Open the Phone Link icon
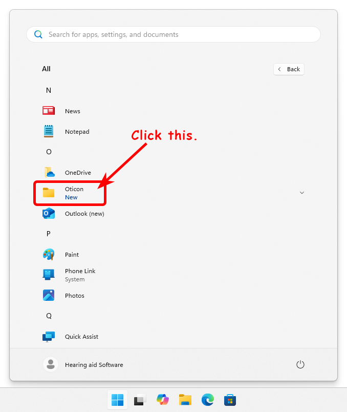The width and height of the screenshot is (347, 412). (49, 275)
